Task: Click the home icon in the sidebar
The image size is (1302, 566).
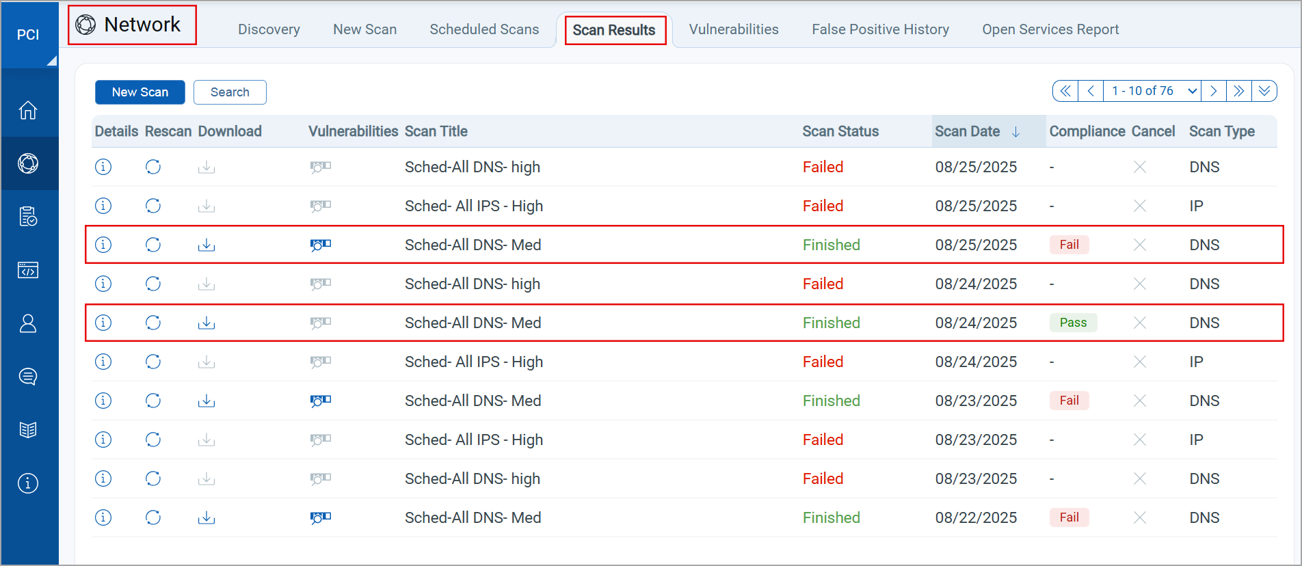Action: 28,110
